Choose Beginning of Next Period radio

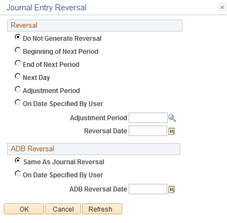pyautogui.click(x=17, y=50)
